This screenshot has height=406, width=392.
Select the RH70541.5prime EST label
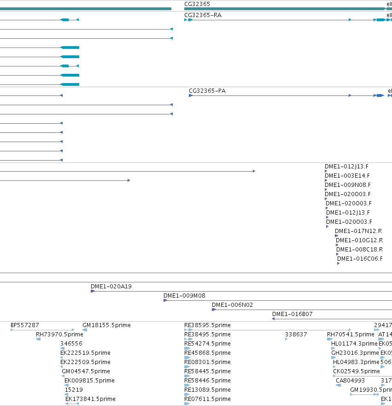(x=351, y=334)
